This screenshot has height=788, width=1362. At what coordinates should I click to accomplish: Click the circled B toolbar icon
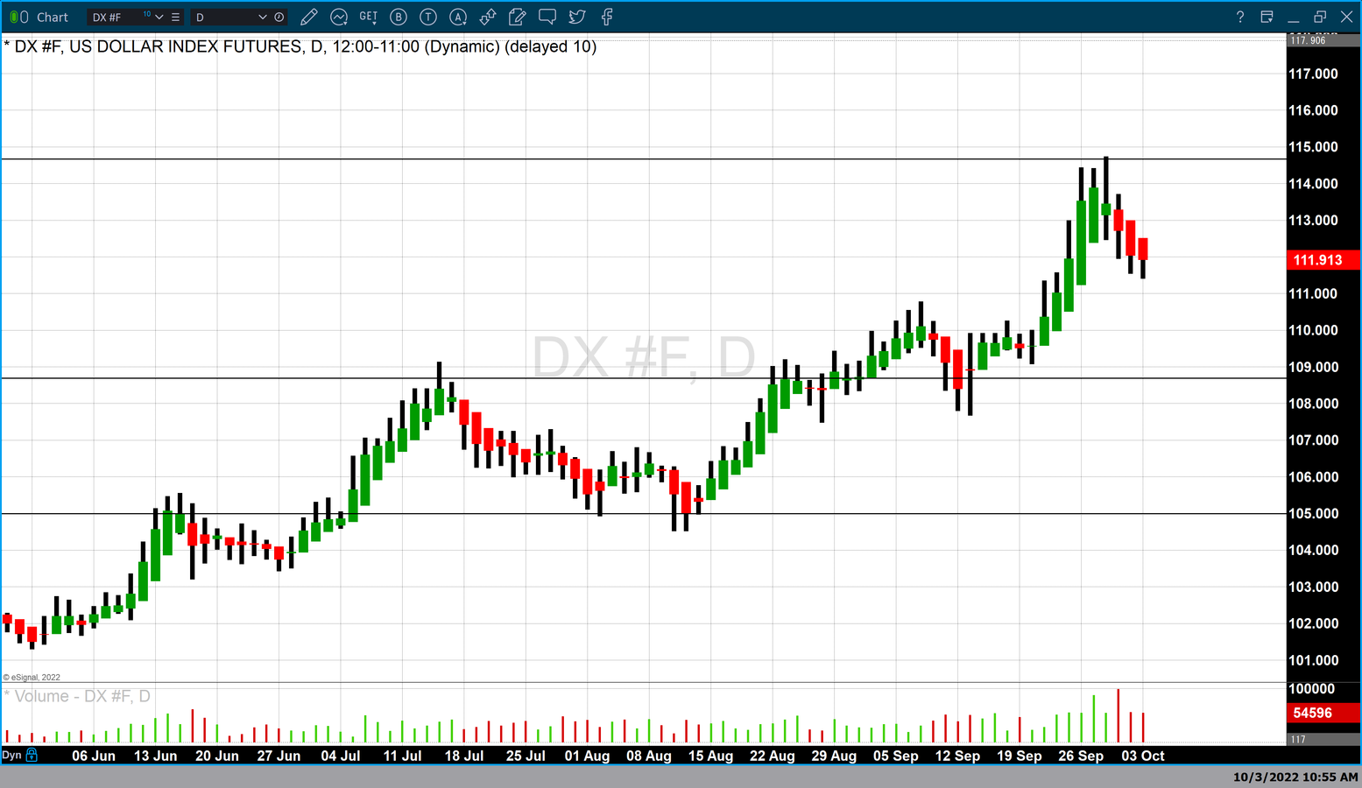click(x=399, y=17)
